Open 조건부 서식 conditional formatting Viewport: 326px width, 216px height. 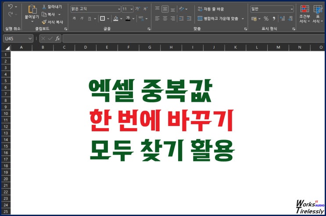[305, 14]
